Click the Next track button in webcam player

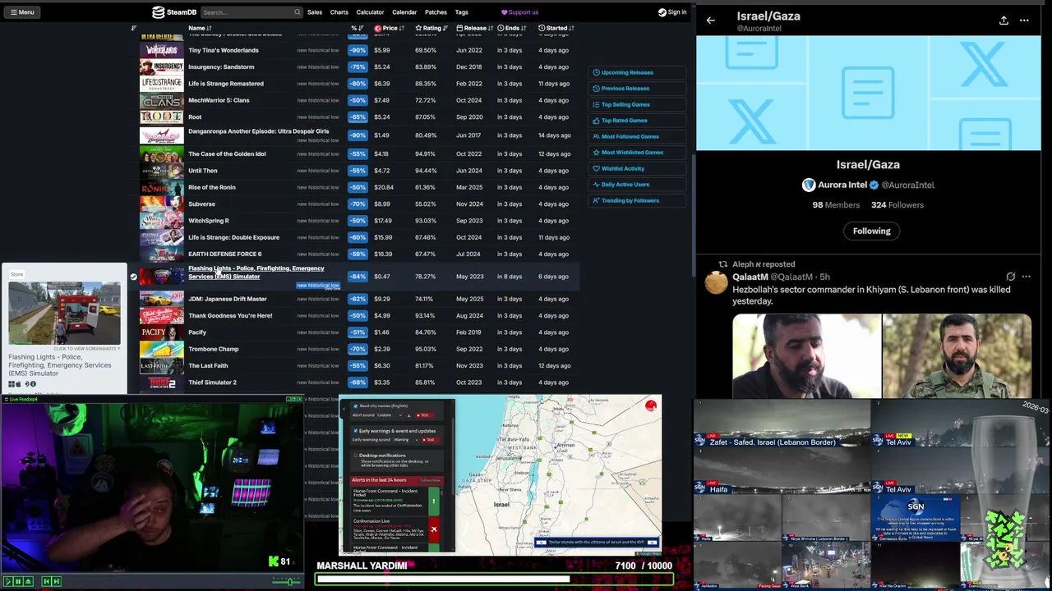(x=57, y=582)
